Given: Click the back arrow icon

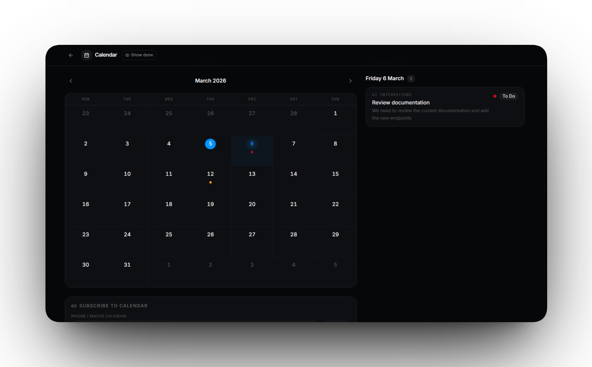Looking at the screenshot, I should [x=71, y=55].
